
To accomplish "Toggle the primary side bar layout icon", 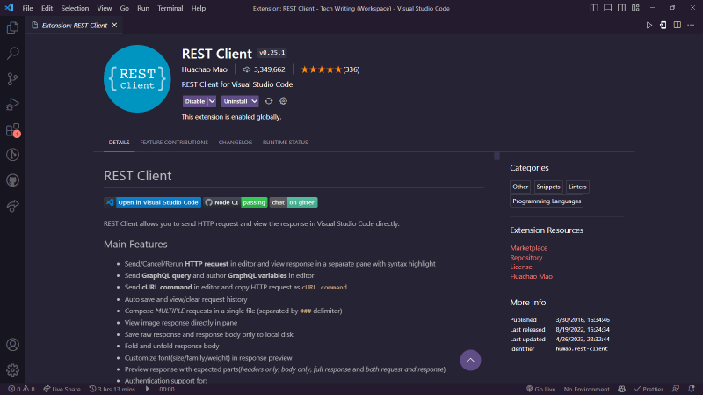I will (594, 8).
